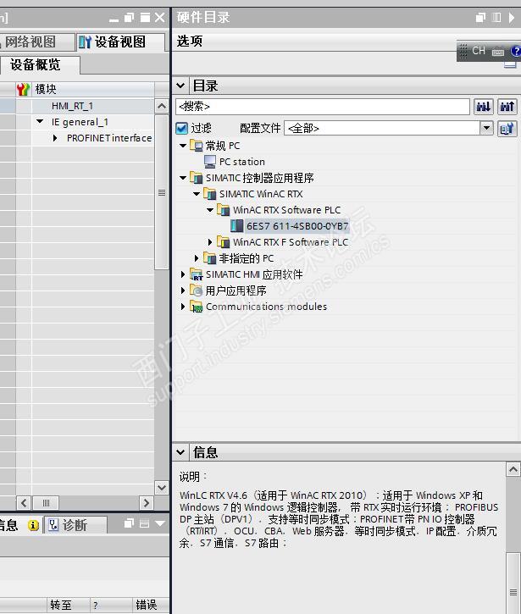Expand the PROFINET interface row
The image size is (521, 614).
coord(55,138)
